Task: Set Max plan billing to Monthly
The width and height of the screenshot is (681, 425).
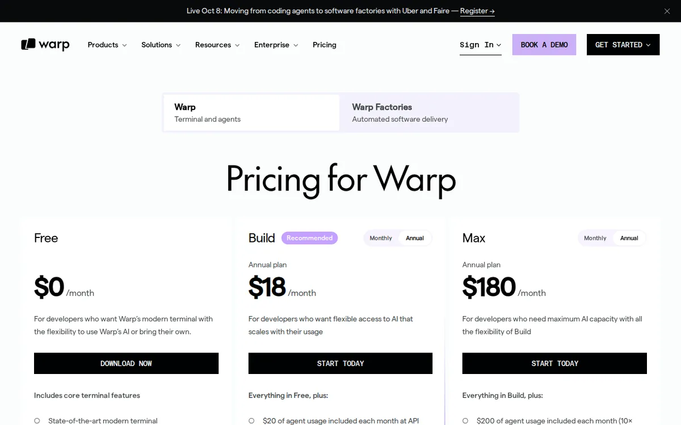Action: 595,238
